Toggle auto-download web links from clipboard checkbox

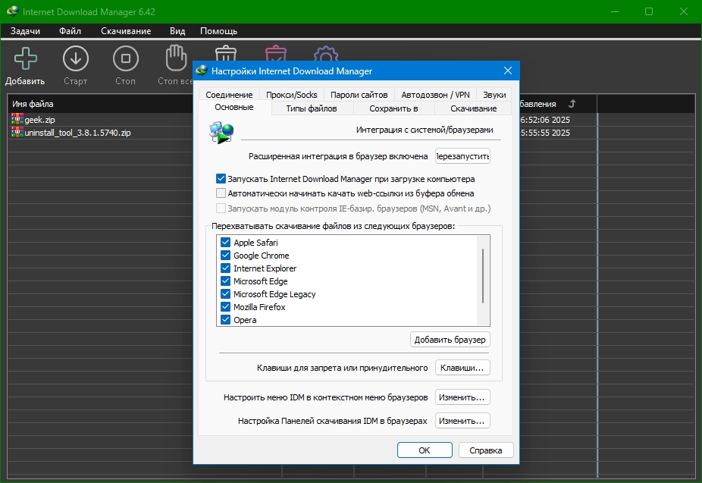coord(221,193)
